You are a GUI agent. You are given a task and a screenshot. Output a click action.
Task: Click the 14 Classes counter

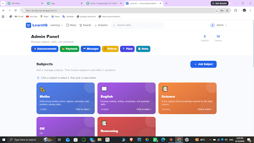pos(218,38)
